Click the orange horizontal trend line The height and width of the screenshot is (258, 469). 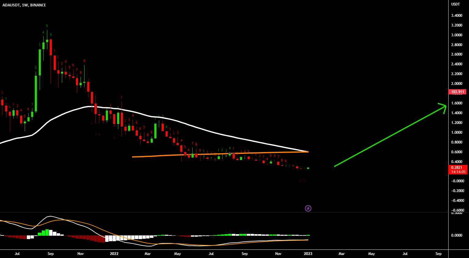pos(220,154)
